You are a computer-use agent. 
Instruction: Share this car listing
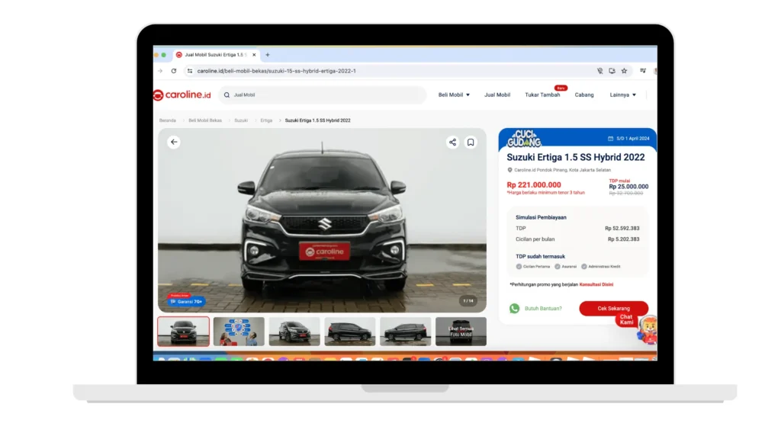point(452,143)
